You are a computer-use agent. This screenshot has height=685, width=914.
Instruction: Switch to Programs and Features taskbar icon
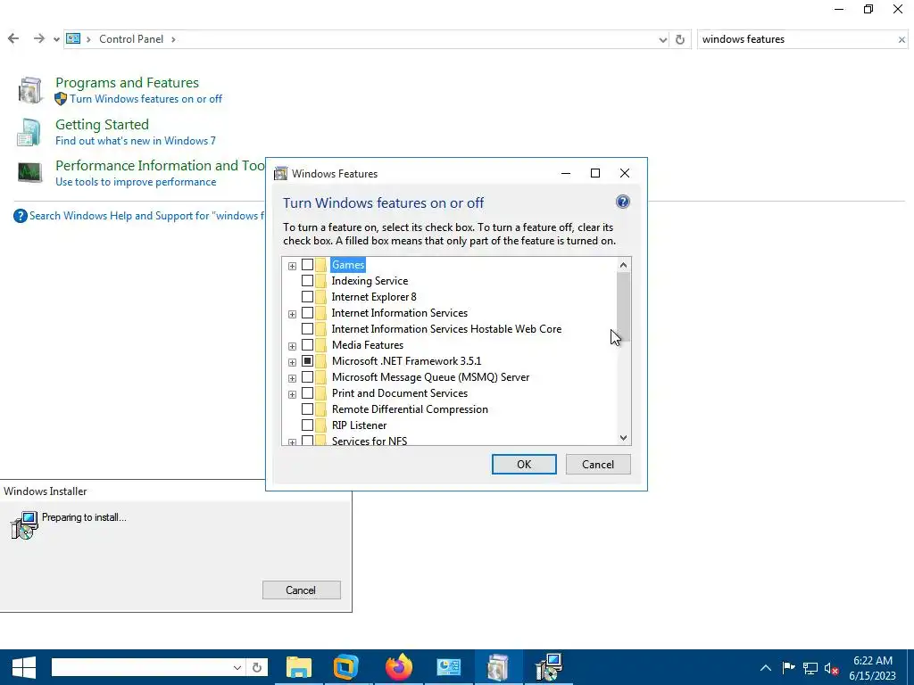[498, 667]
